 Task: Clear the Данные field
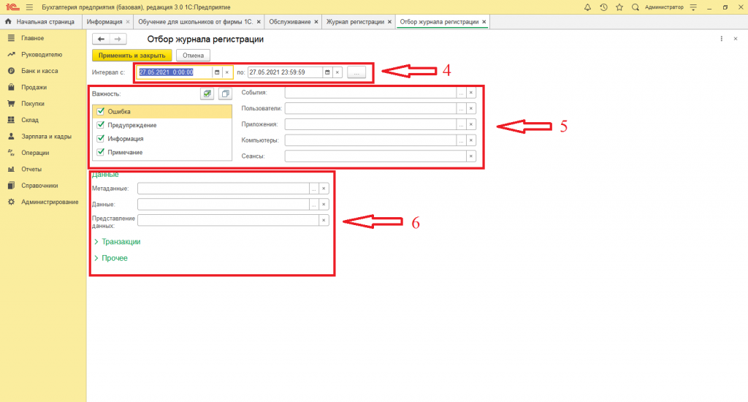point(324,205)
